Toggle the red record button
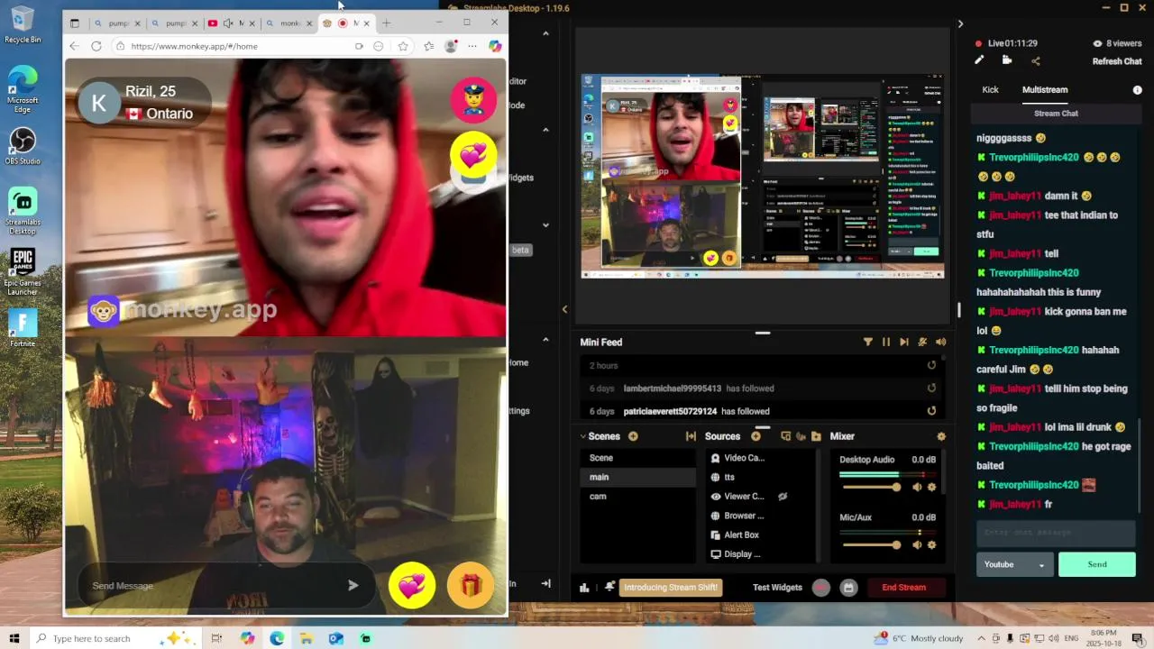 [x=820, y=588]
